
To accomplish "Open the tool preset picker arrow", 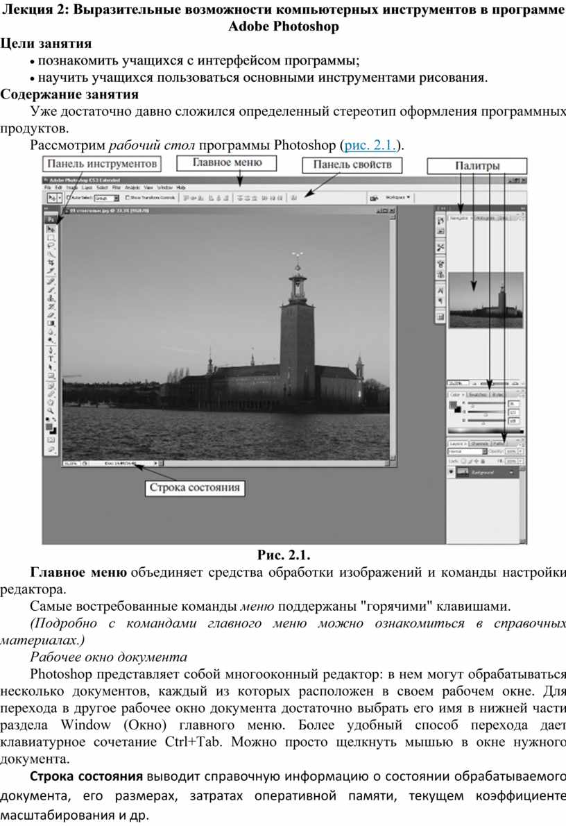I will pyautogui.click(x=60, y=198).
